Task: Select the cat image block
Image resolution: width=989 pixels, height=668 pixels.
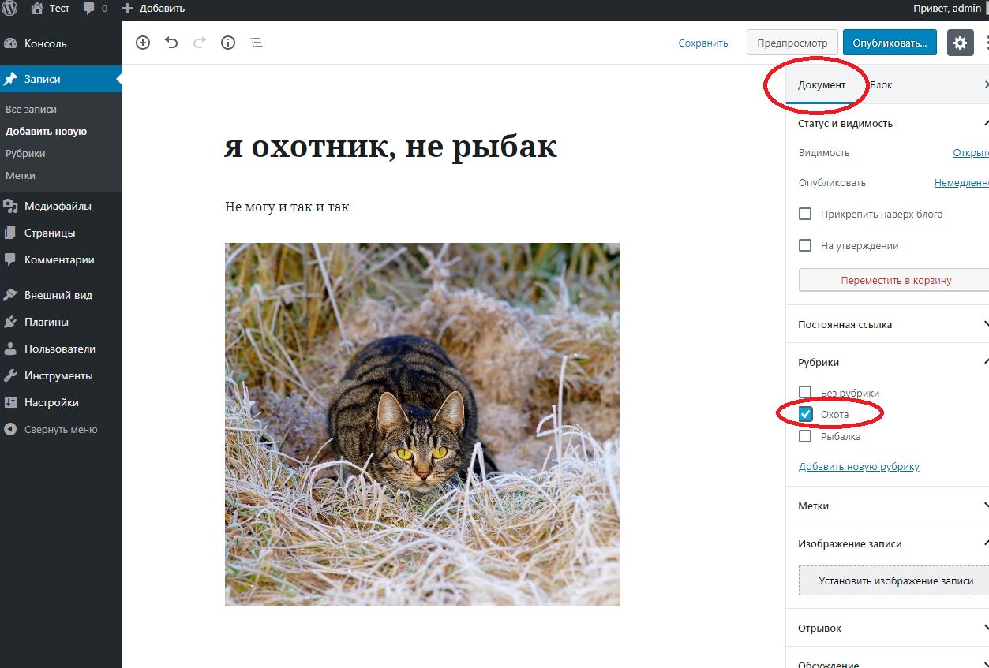Action: click(x=421, y=424)
